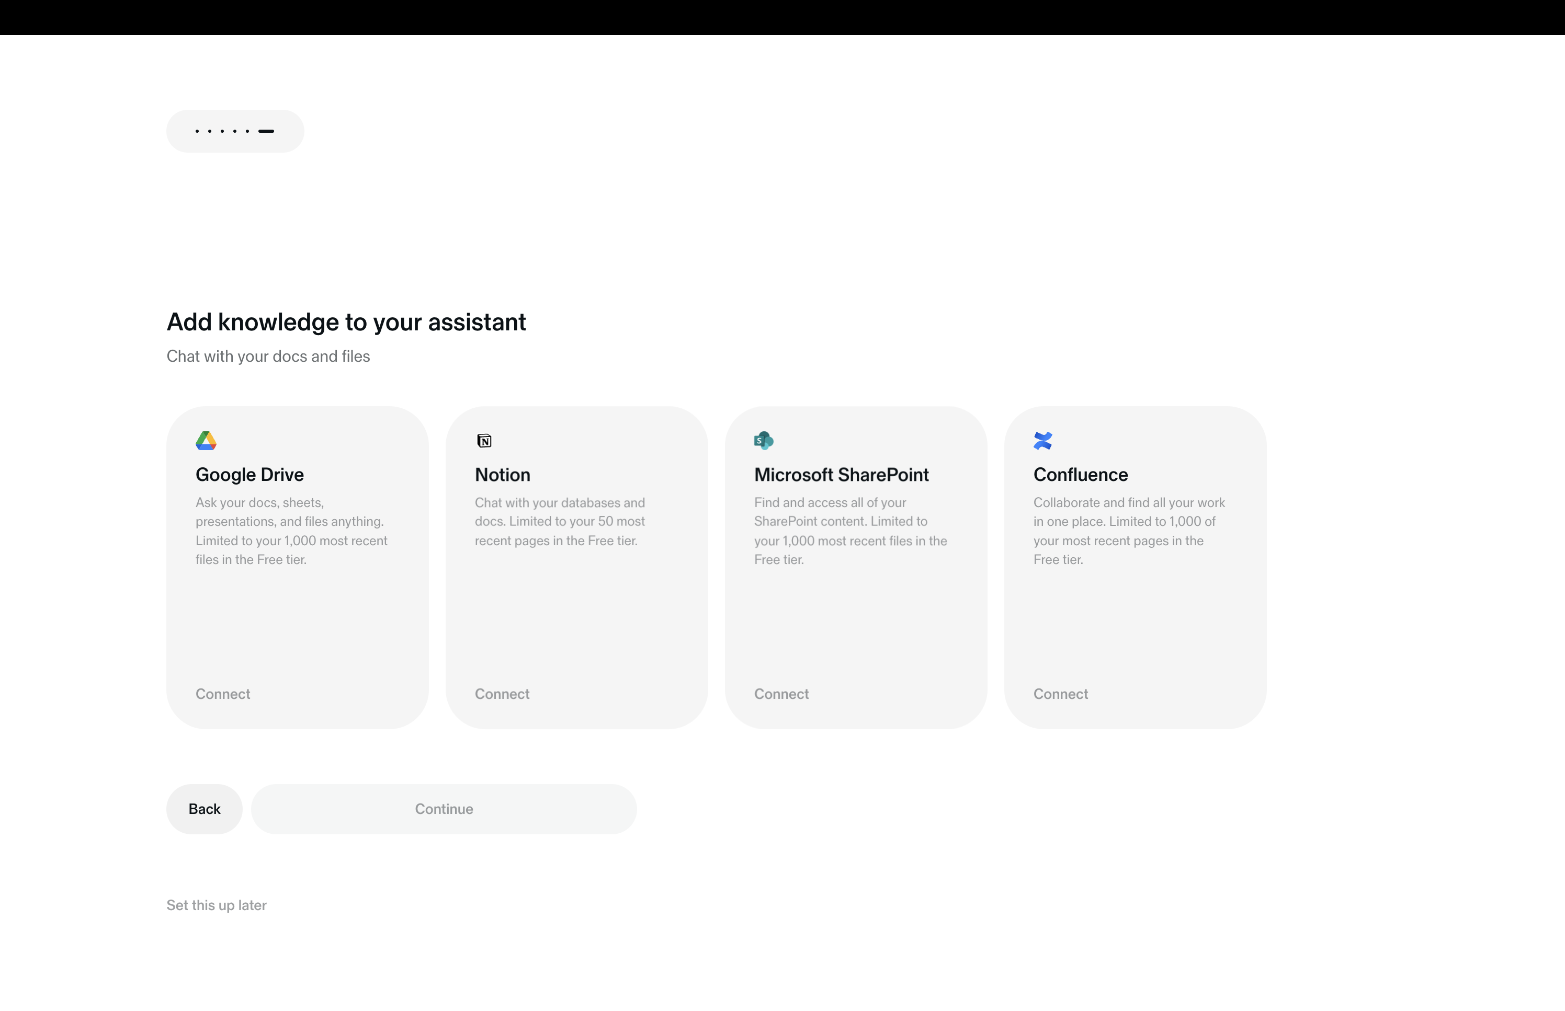Go back to the previous step
1565x1011 pixels.
pyautogui.click(x=204, y=809)
